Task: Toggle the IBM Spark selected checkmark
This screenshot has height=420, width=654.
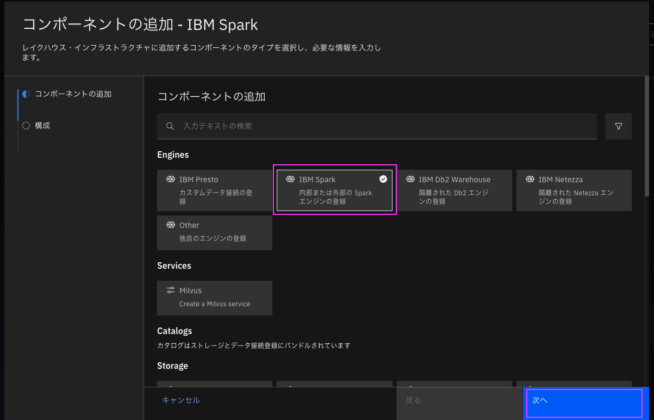Action: 383,179
